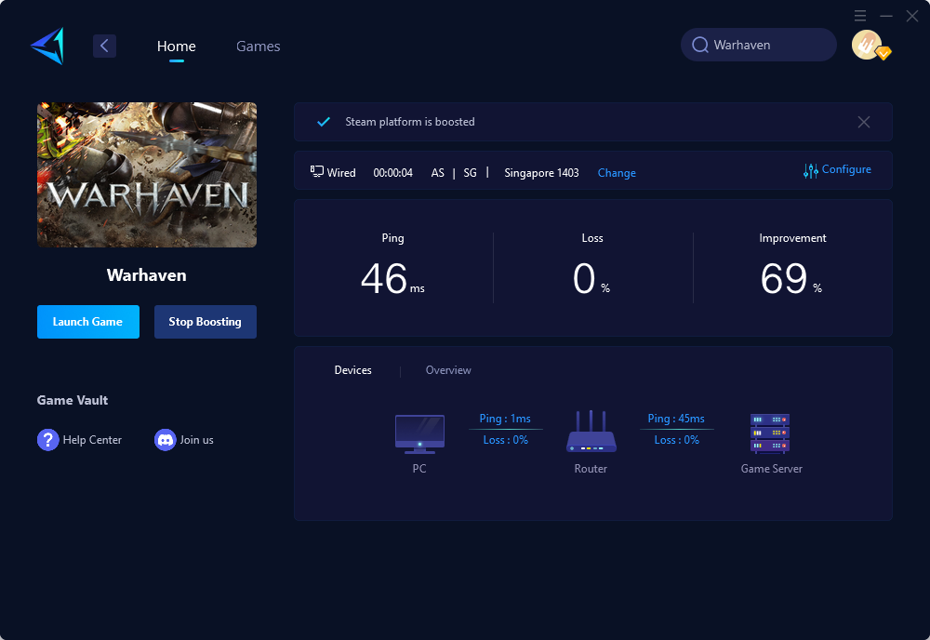The width and height of the screenshot is (930, 640).
Task: Click the Game Vault heading
Action: coord(73,400)
